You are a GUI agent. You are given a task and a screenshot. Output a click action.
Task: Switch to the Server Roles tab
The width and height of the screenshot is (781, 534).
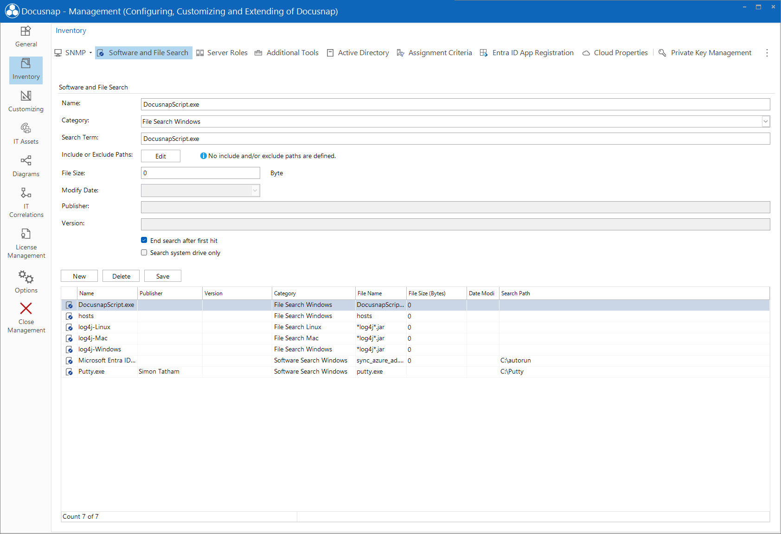click(x=222, y=53)
